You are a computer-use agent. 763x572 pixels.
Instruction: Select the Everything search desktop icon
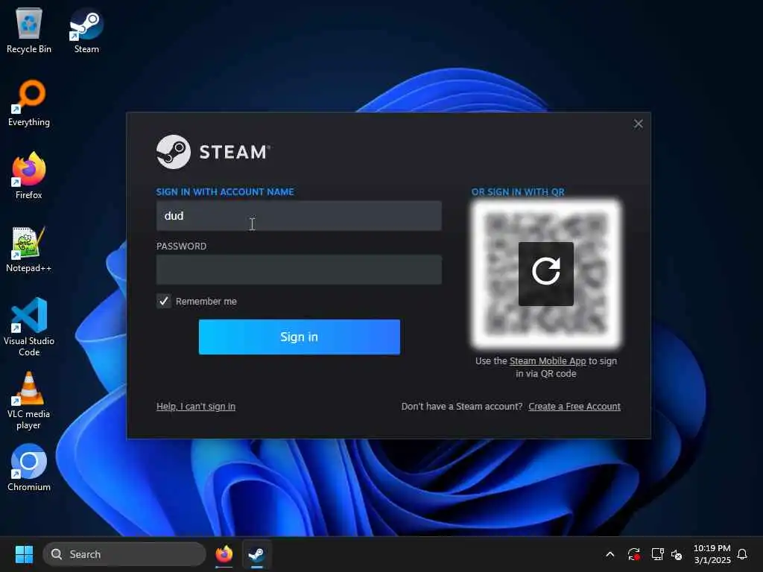(29, 103)
